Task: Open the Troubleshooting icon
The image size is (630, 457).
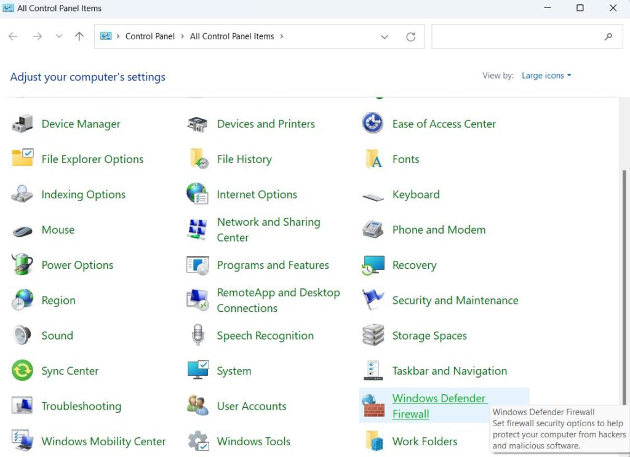Action: (22, 405)
